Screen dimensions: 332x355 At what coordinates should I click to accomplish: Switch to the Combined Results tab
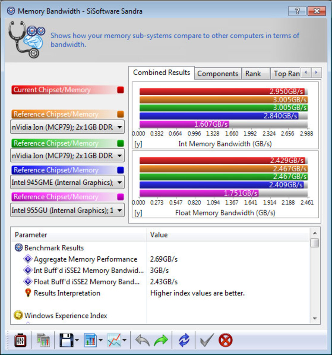161,73
